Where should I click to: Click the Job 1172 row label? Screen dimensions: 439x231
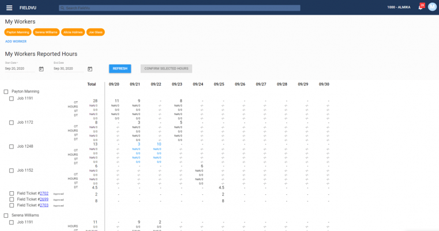[25, 122]
